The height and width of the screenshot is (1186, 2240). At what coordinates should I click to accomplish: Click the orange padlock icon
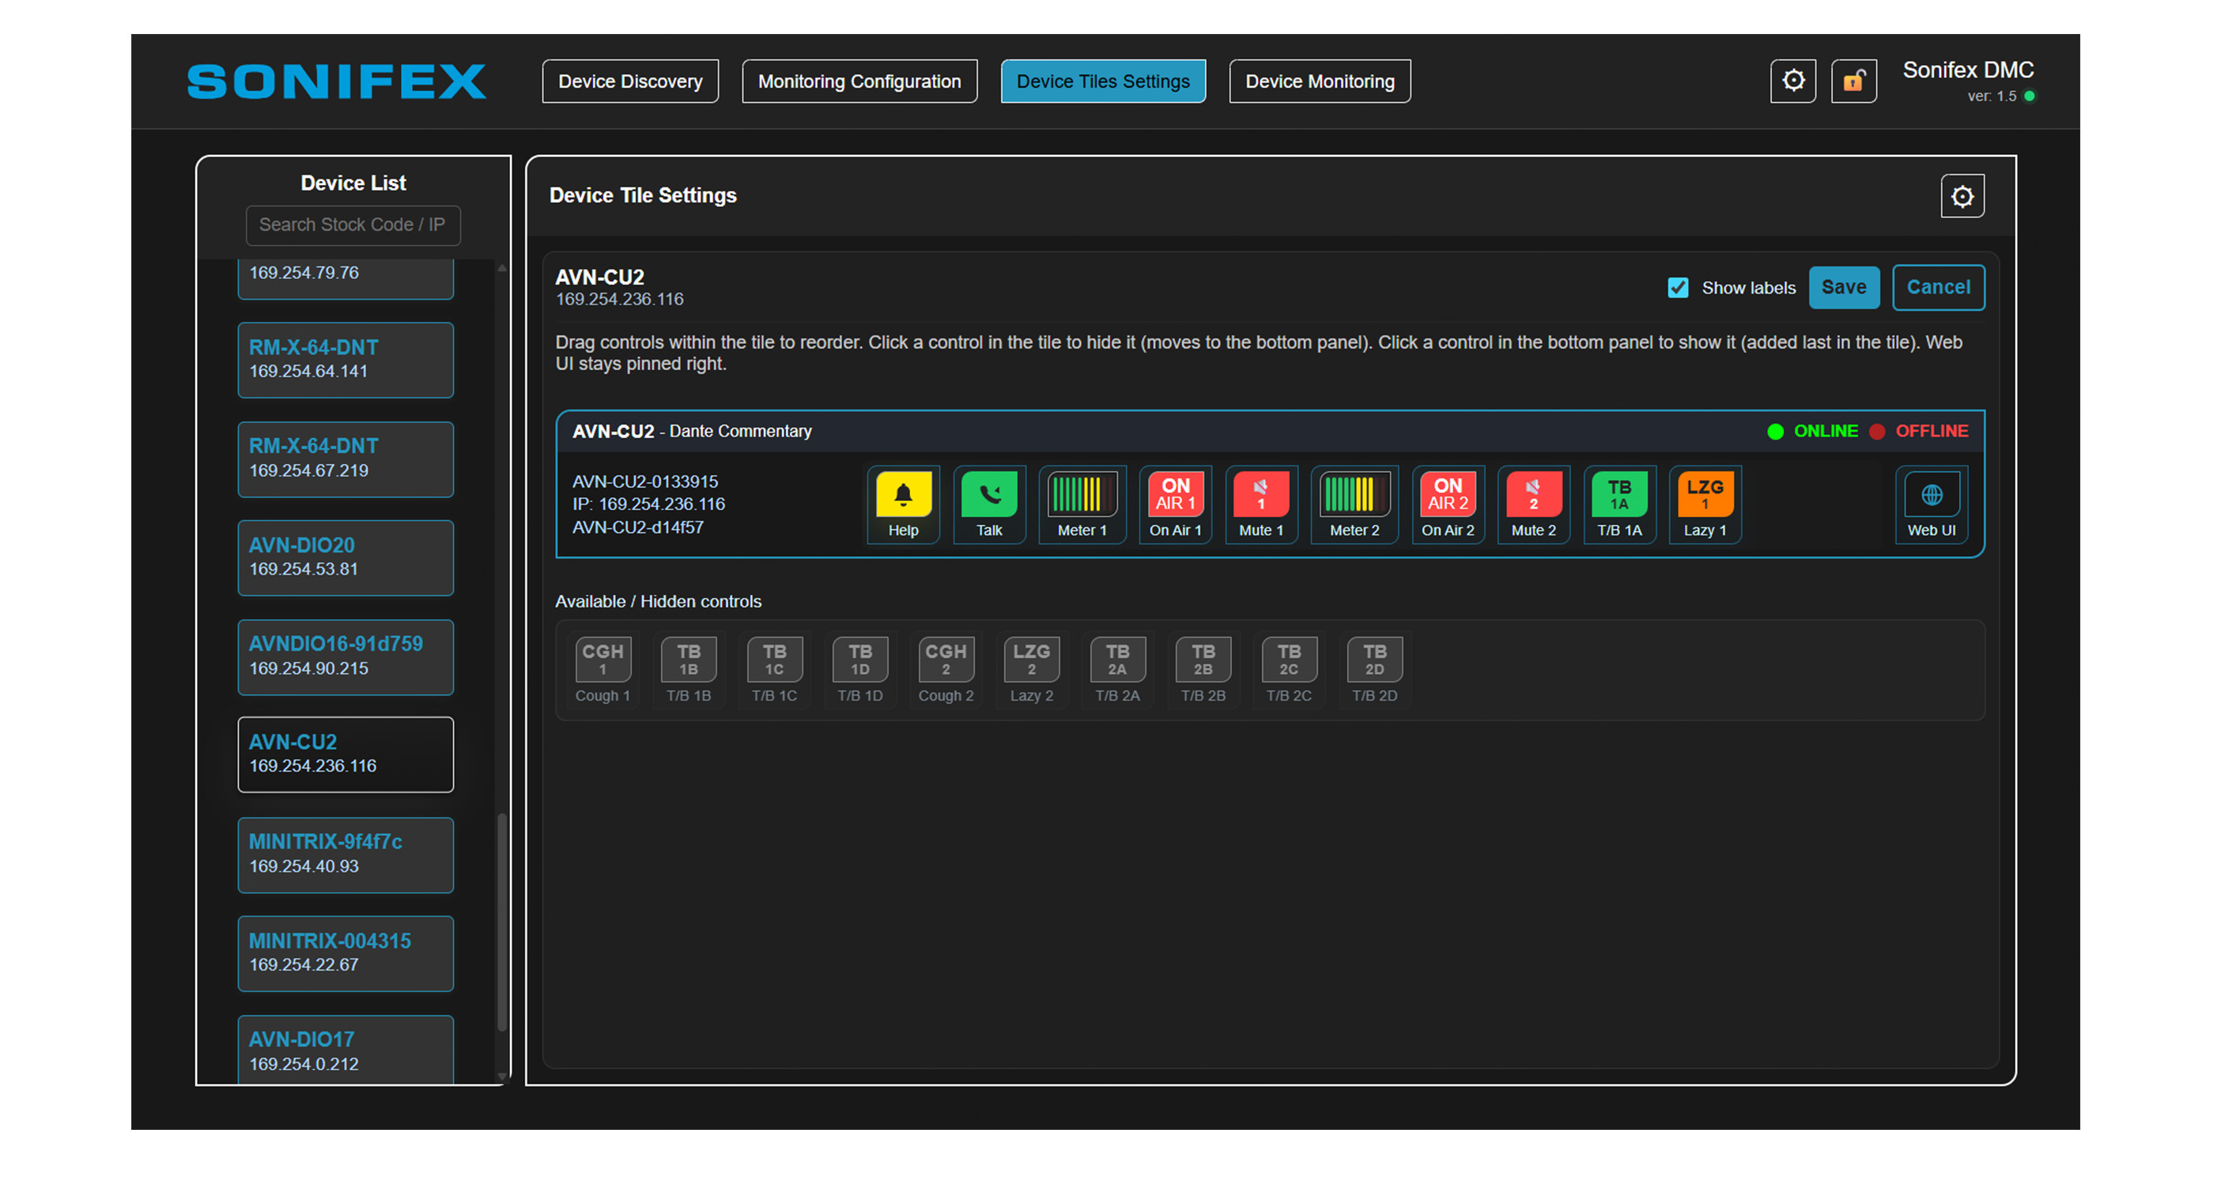[x=1854, y=81]
